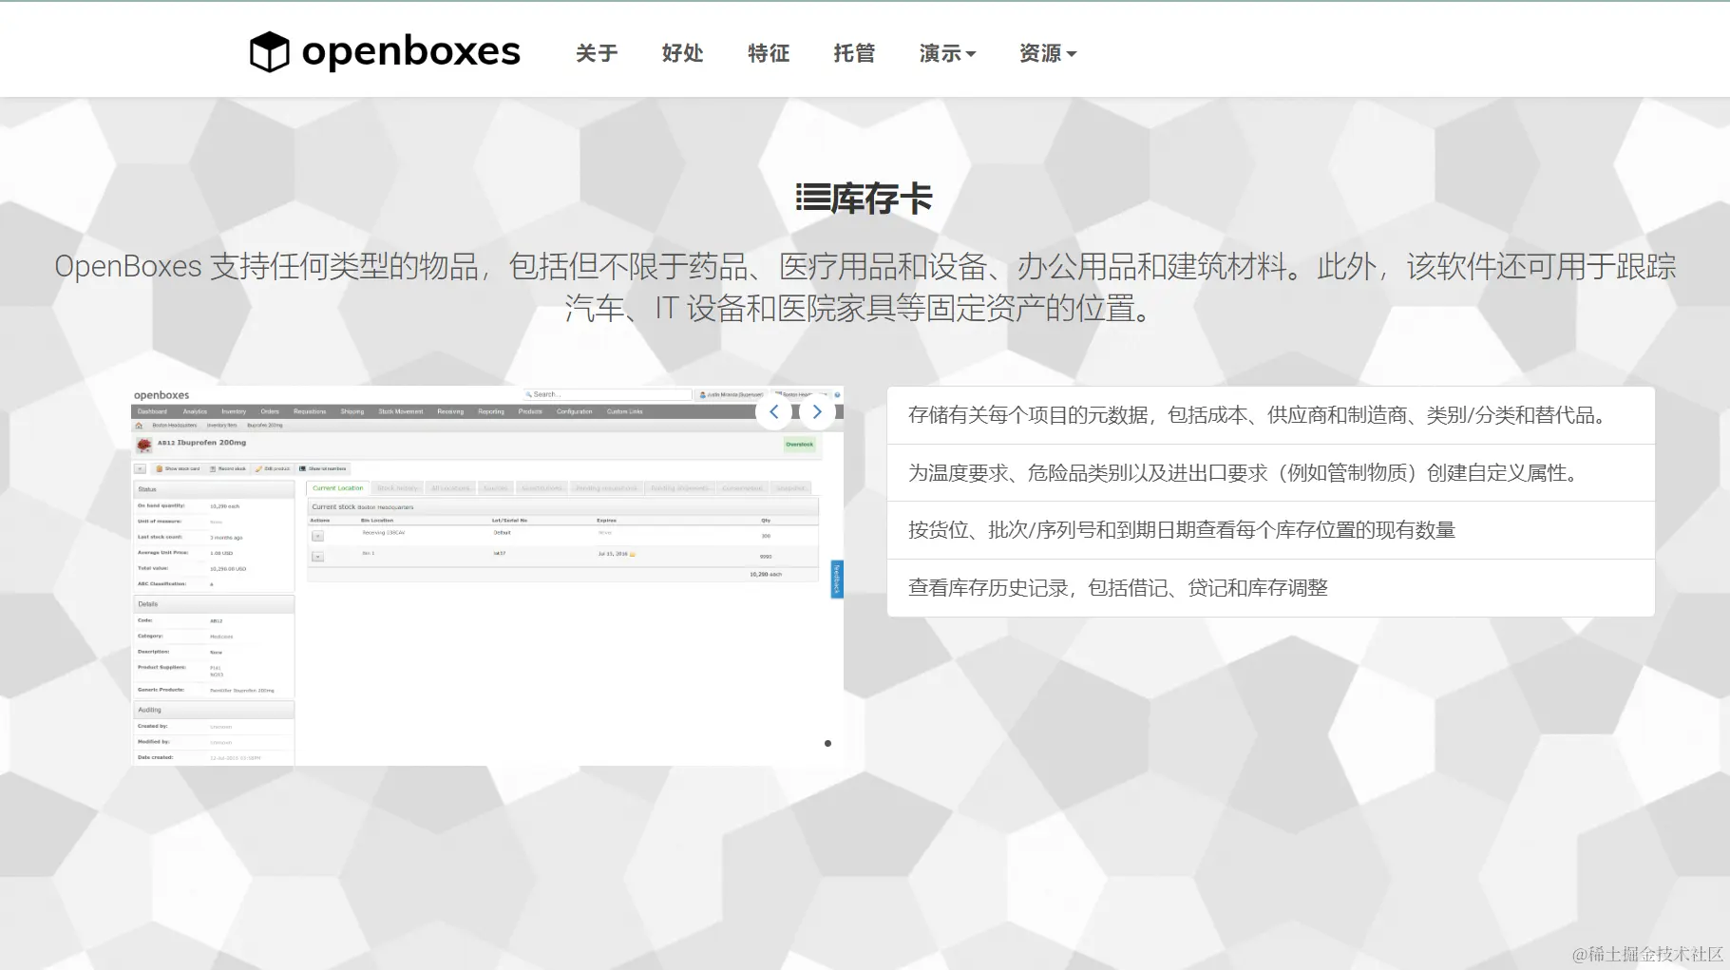Select the 查看库存历史记录 list item
The image size is (1730, 970).
(1271, 588)
